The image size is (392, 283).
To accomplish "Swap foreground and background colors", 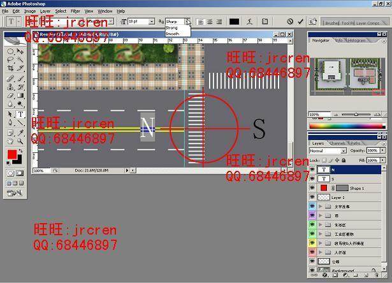I will point(20,151).
